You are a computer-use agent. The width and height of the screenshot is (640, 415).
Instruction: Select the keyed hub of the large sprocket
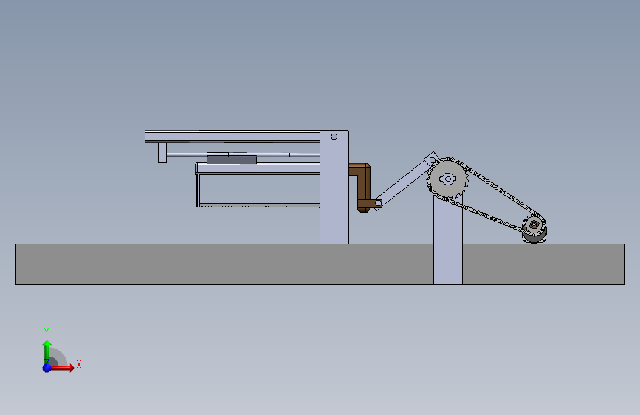pyautogui.click(x=448, y=179)
